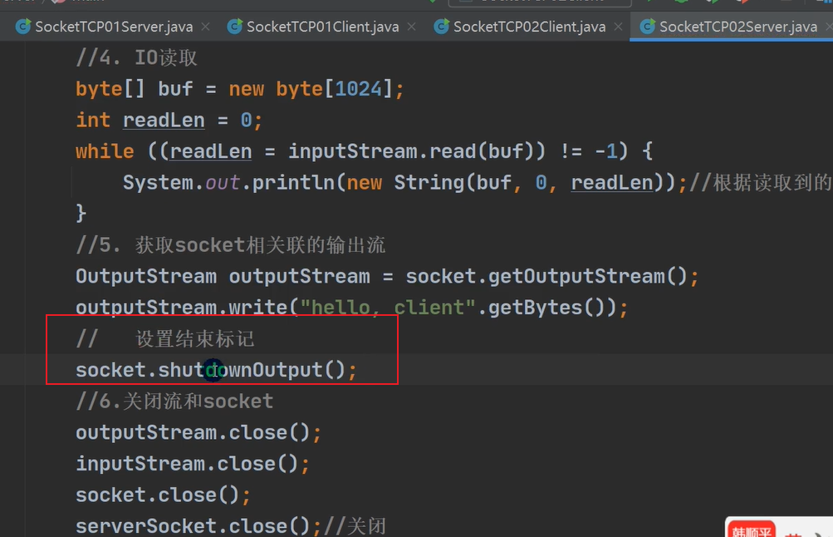This screenshot has width=833, height=537.
Task: Click class icon on SocketTCP01Client.java tab
Action: coord(234,27)
